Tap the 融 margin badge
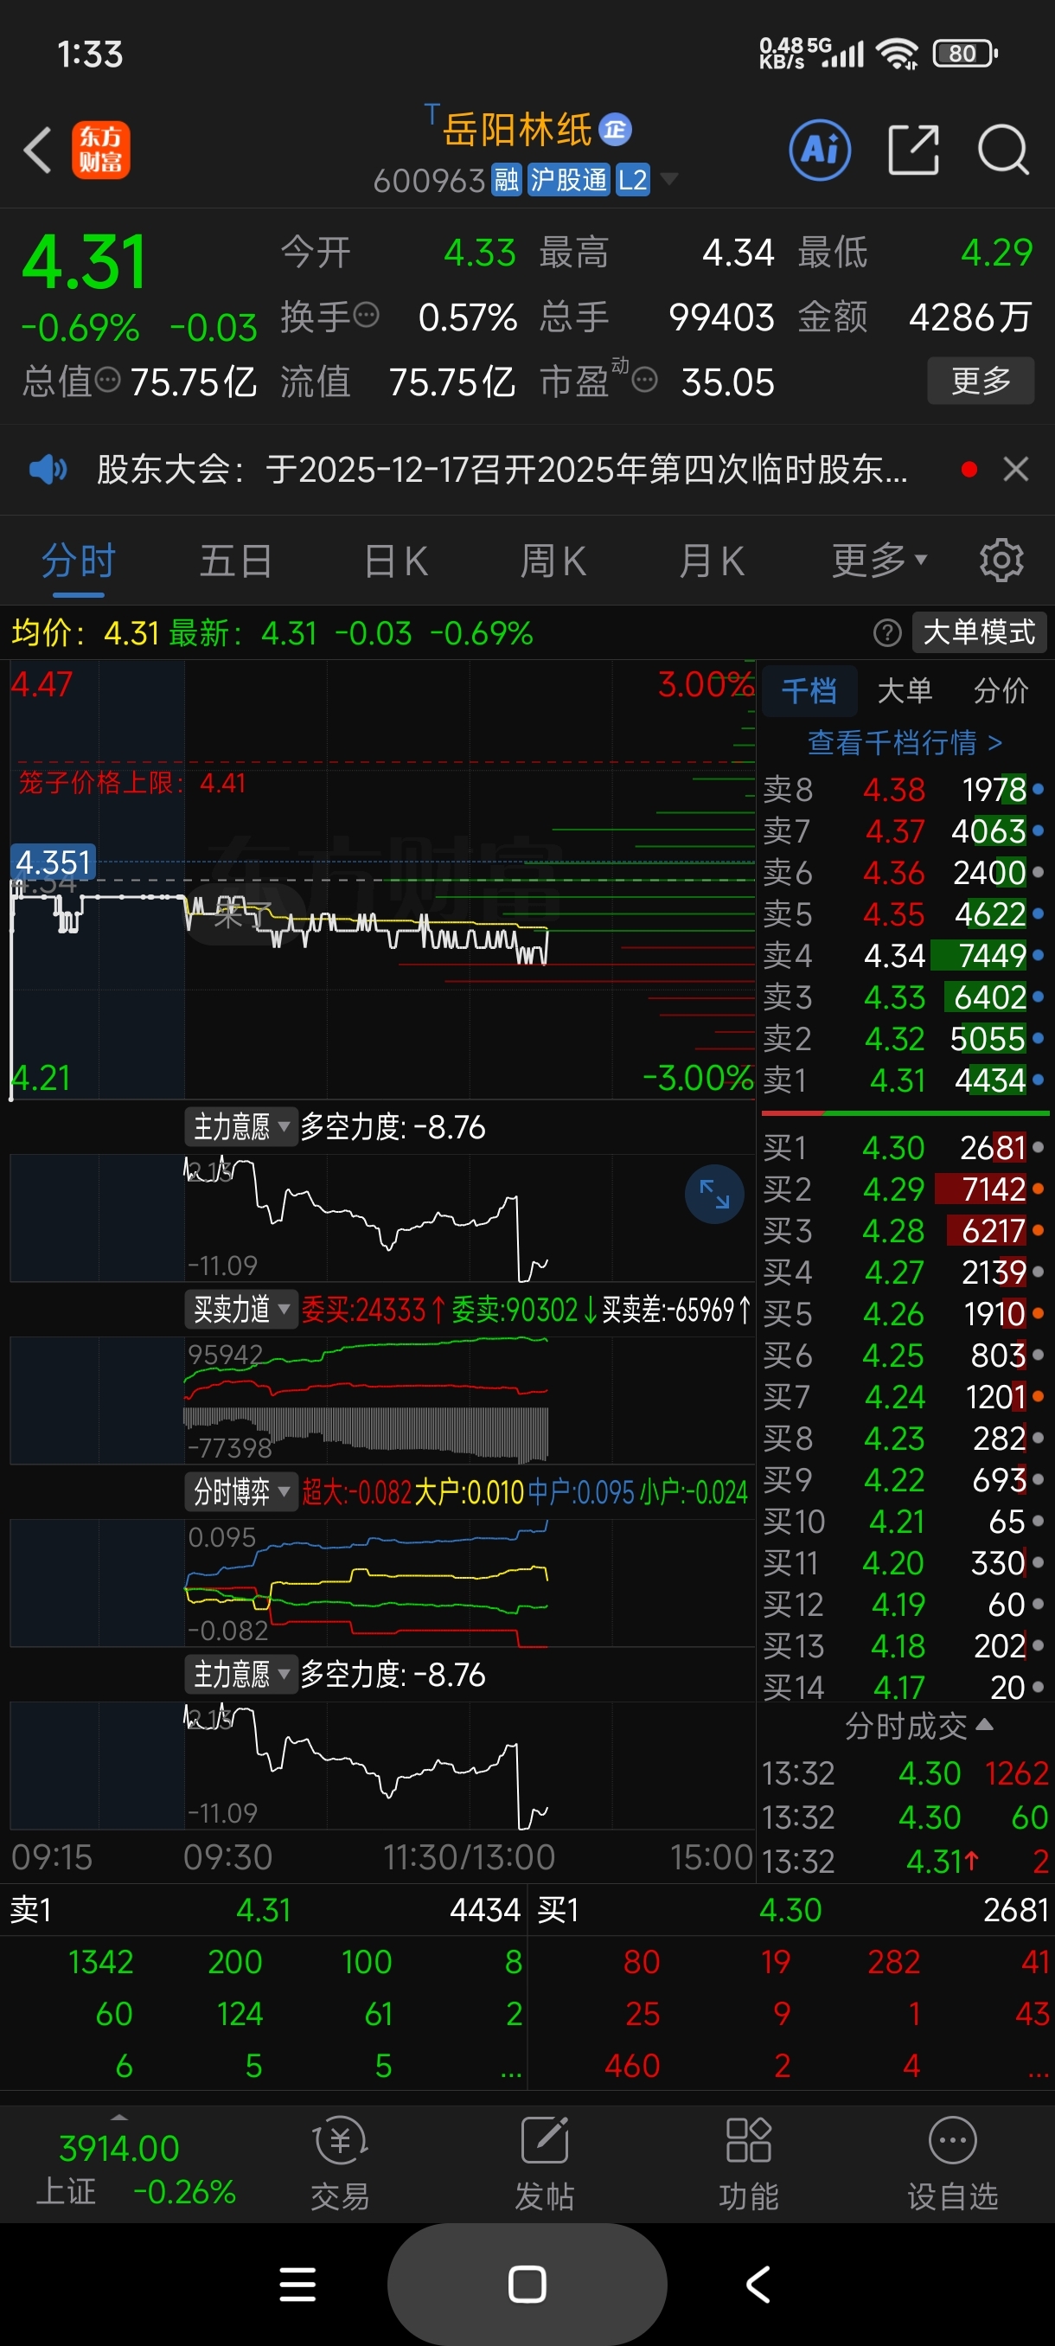This screenshot has height=2346, width=1055. coord(507,180)
